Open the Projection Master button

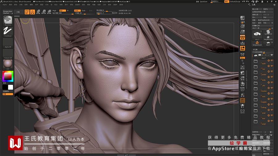point(8,12)
